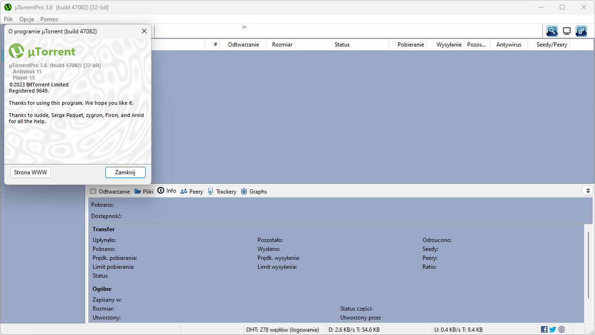Maximize the µTorrent main window
Screen dimensions: 595x335
[562, 7]
